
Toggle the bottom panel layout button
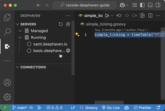pyautogui.click(x=150, y=5)
